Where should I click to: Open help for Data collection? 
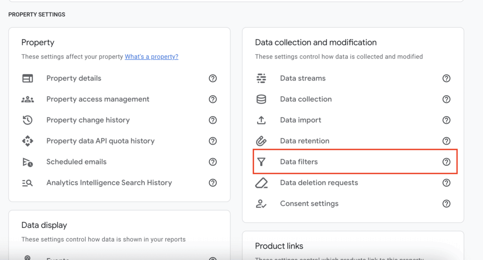point(446,99)
